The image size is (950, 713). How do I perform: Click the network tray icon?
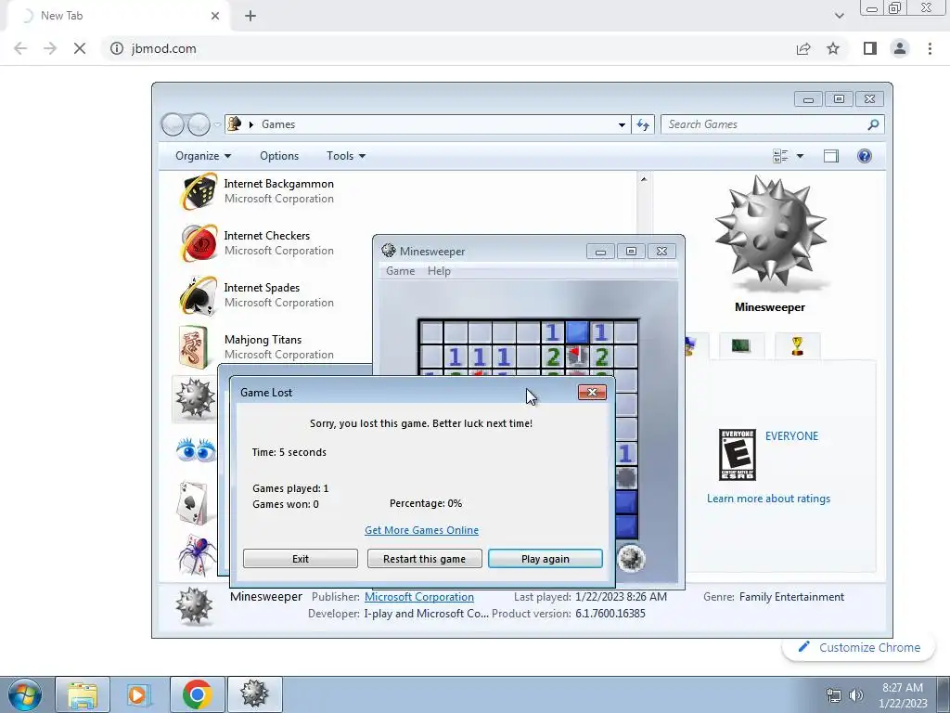pyautogui.click(x=834, y=695)
